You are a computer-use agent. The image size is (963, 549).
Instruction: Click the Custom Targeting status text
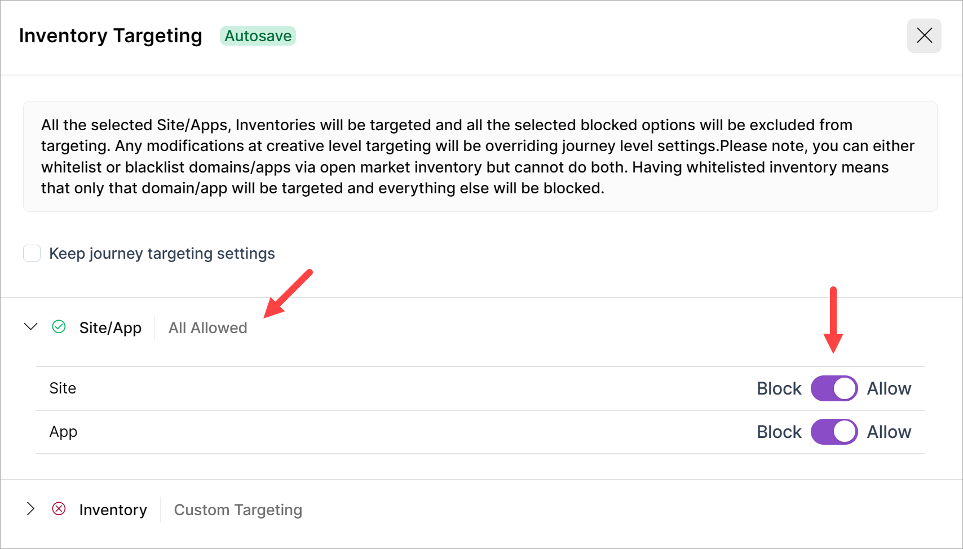(x=238, y=510)
